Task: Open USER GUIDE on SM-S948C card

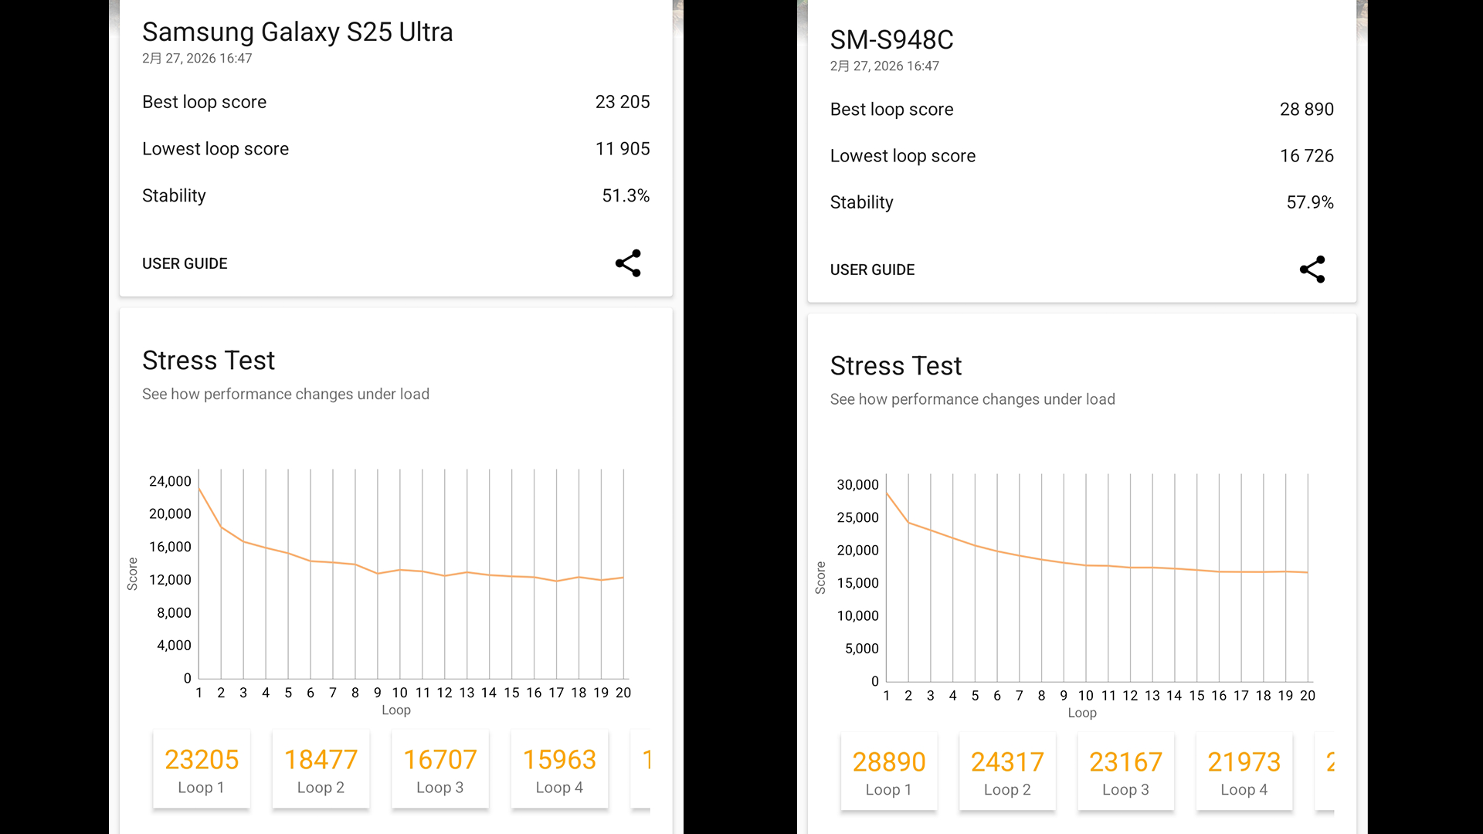Action: pyautogui.click(x=872, y=270)
